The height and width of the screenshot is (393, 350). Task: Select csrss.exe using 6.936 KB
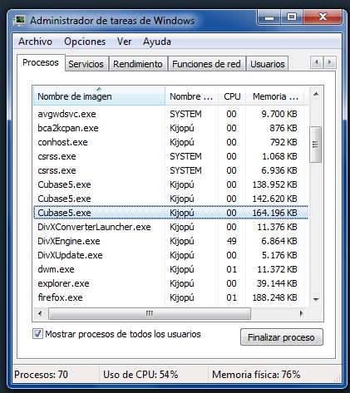click(170, 170)
